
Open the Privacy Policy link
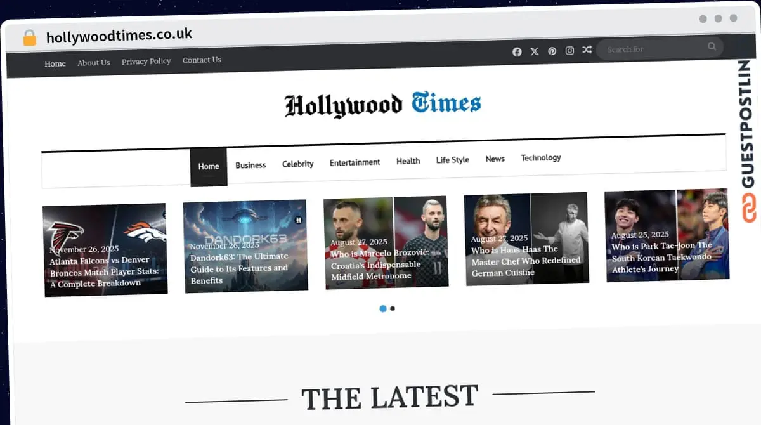tap(146, 62)
